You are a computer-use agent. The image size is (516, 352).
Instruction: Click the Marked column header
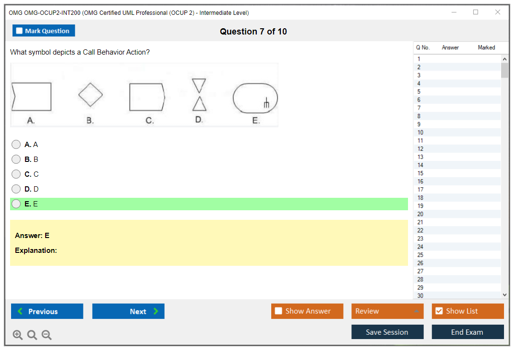[x=486, y=47]
